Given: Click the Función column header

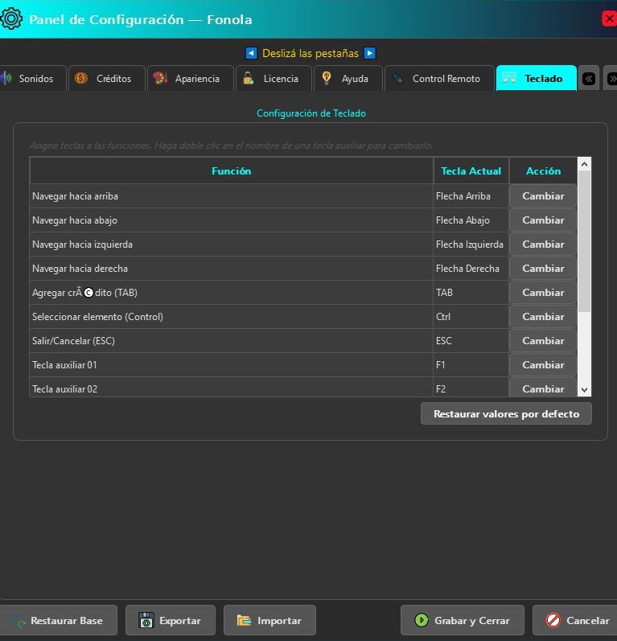Looking at the screenshot, I should pyautogui.click(x=232, y=171).
